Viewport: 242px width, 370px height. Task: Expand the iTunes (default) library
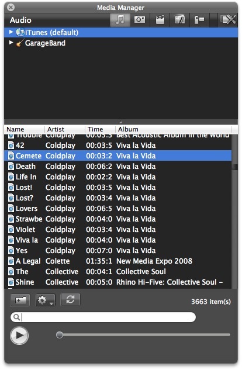pyautogui.click(x=11, y=32)
